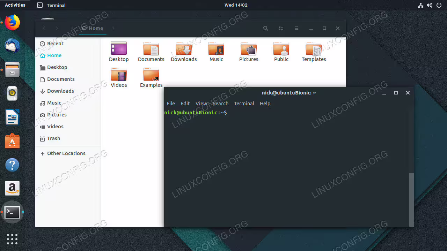Open the clock showing Wed 14:02
This screenshot has width=447, height=251.
tap(236, 5)
